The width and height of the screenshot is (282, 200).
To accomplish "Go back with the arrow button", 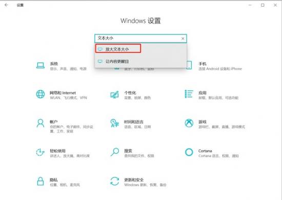I will click(x=6, y=5).
